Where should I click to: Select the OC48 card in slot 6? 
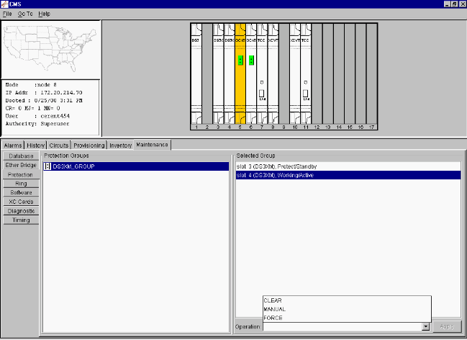click(251, 73)
